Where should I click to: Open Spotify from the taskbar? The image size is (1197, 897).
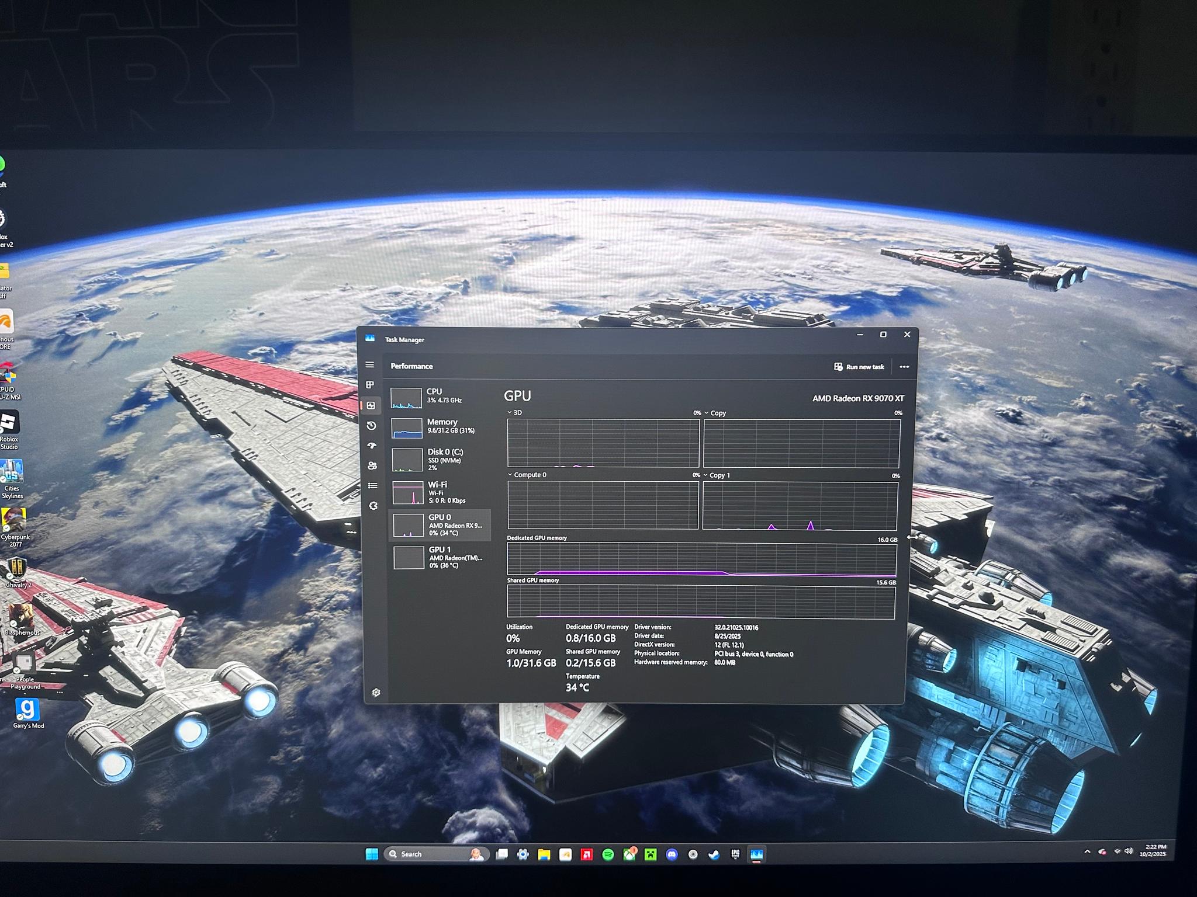pyautogui.click(x=608, y=855)
